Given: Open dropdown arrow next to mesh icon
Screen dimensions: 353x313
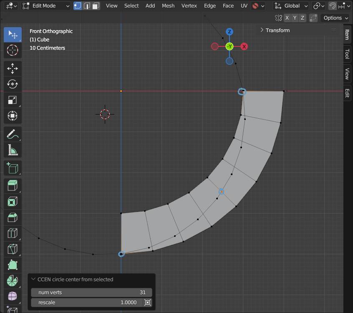Looking at the screenshot, I should point(262,6).
